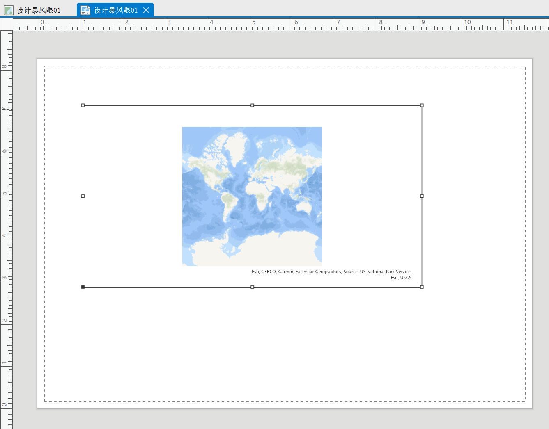This screenshot has width=549, height=429.
Task: Close the active 设计暴风眼01 layout tab
Action: 146,10
